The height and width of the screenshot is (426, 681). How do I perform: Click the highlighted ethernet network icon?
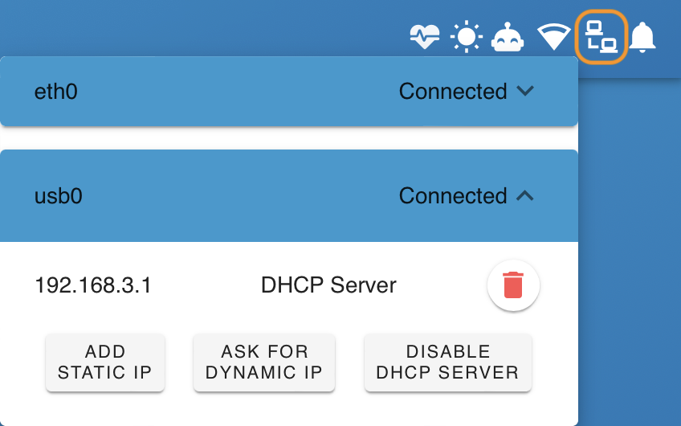(601, 37)
